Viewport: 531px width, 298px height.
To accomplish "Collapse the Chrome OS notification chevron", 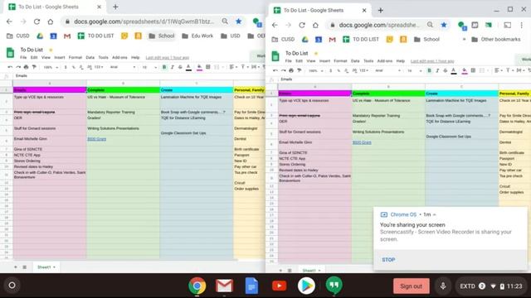I will click(x=435, y=215).
